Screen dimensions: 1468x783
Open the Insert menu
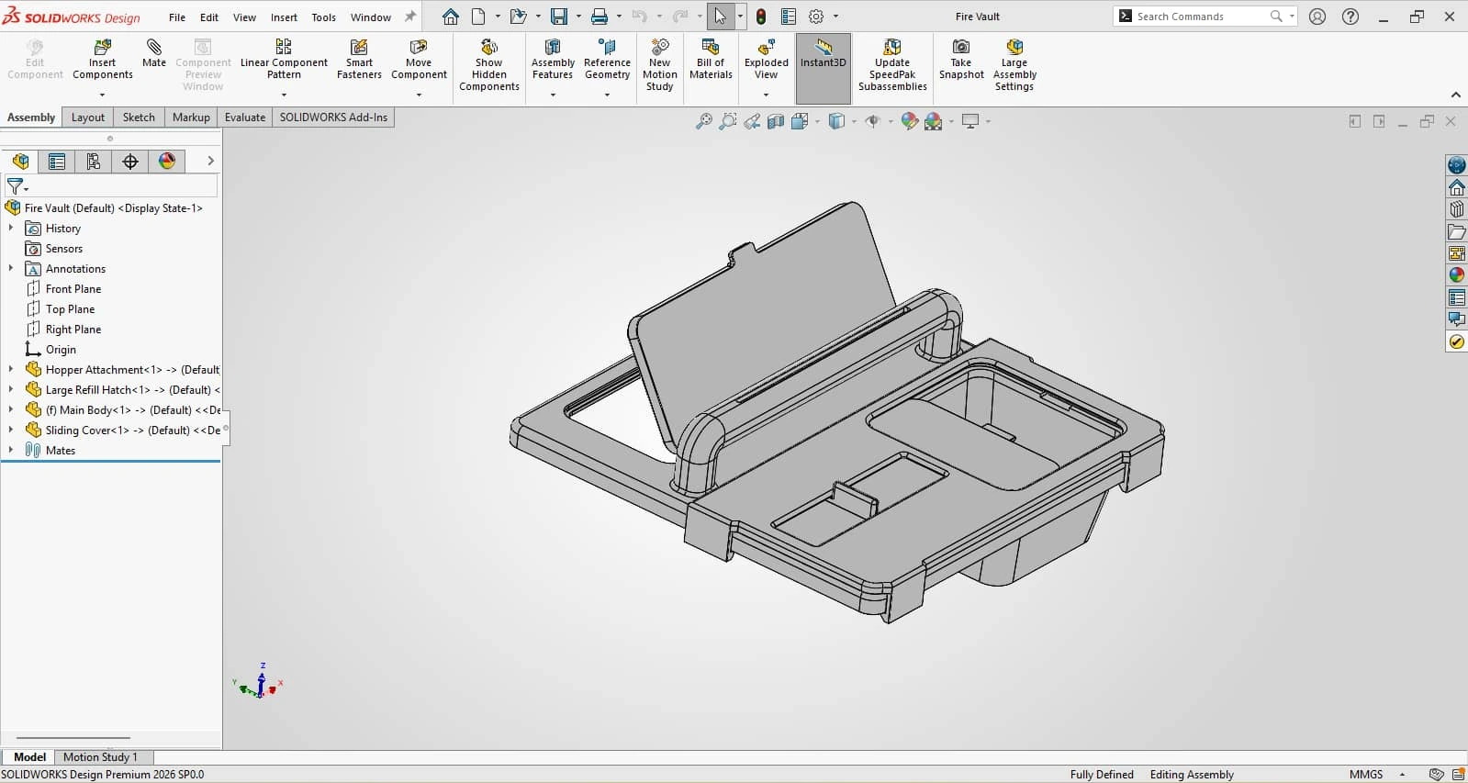coord(284,17)
